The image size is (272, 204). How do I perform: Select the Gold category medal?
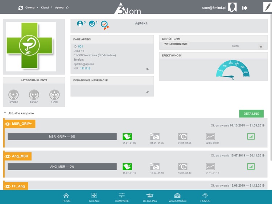tap(54, 95)
